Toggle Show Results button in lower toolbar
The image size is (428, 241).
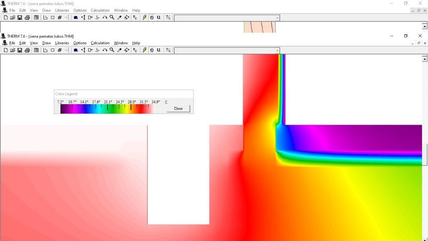click(x=152, y=50)
